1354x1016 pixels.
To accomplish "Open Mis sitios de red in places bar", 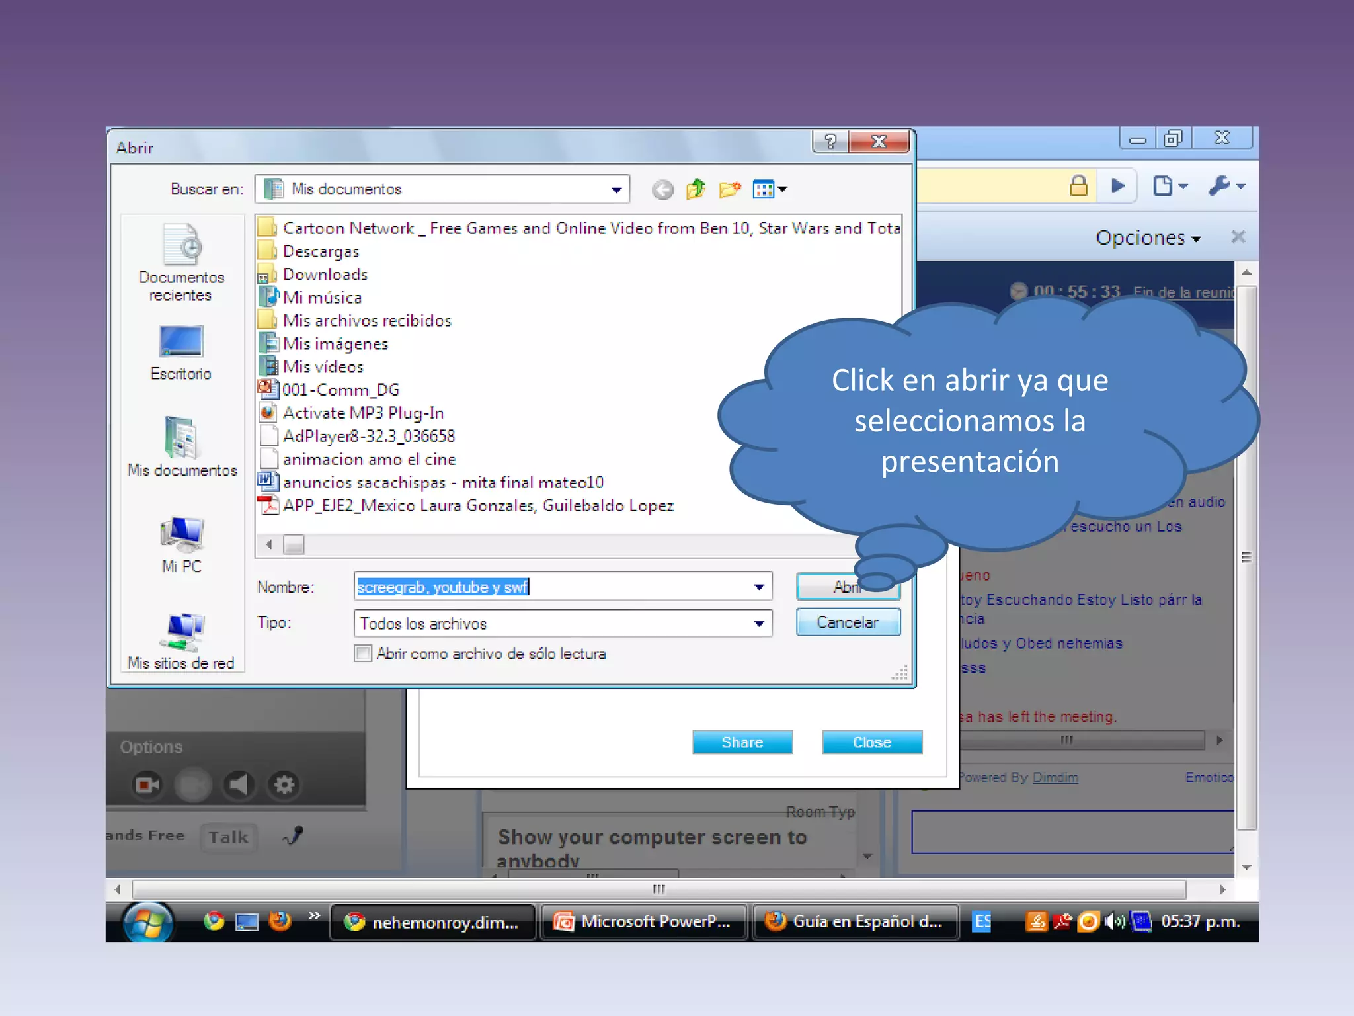I will tap(181, 642).
